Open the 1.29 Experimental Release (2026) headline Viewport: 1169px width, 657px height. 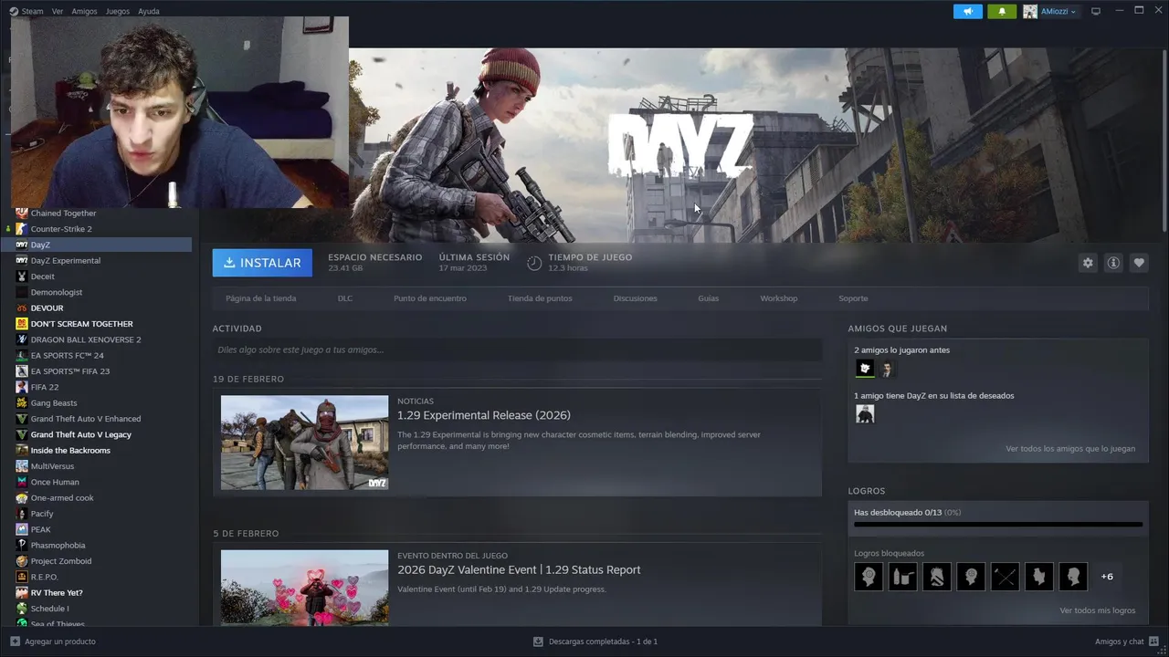[484, 415]
